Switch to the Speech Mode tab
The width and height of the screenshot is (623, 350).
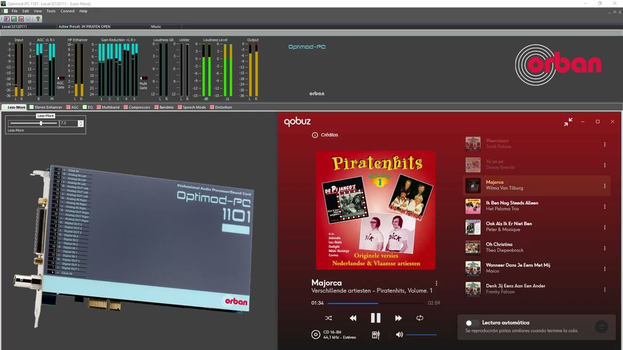click(192, 107)
